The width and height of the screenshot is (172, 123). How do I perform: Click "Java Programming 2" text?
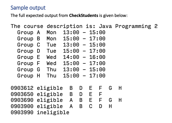(x=128, y=26)
